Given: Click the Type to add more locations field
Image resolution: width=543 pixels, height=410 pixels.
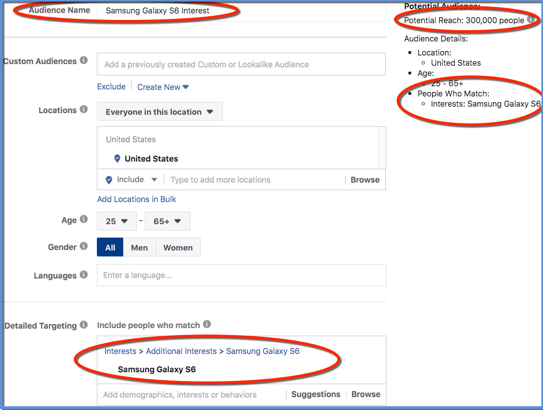Looking at the screenshot, I should click(220, 180).
